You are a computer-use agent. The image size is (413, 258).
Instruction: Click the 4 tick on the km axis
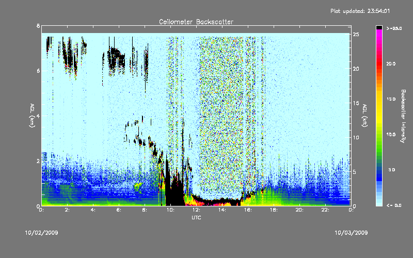(x=38, y=116)
